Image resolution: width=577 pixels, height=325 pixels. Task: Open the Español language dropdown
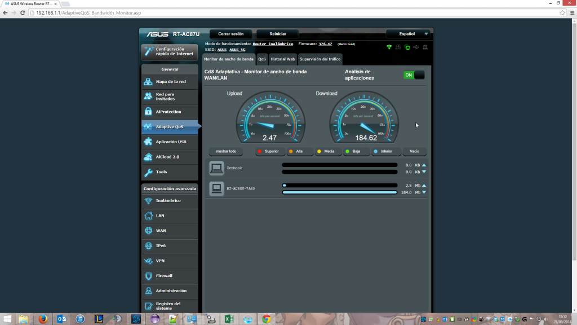[409, 34]
